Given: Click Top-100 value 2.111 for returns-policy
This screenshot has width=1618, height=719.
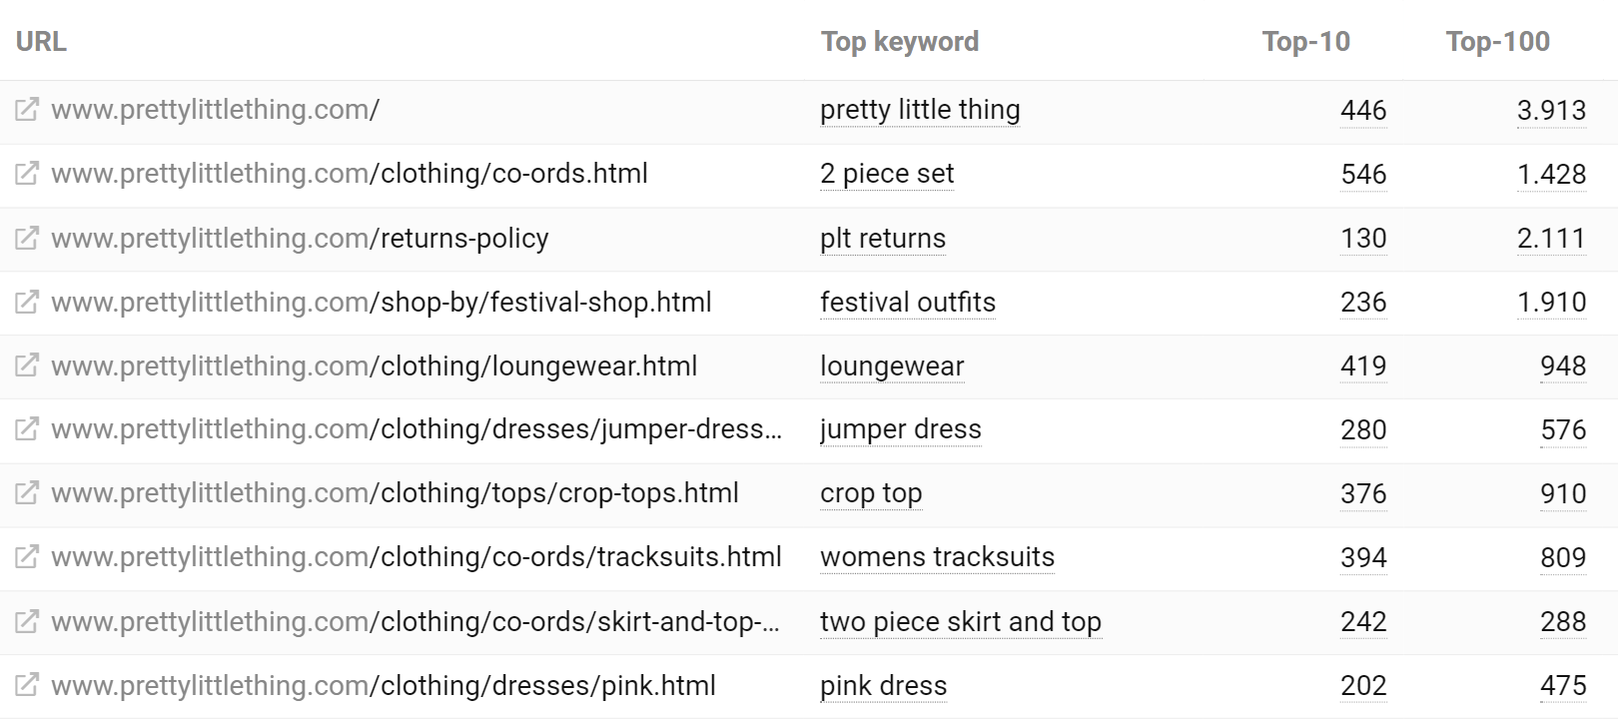Looking at the screenshot, I should 1551,238.
